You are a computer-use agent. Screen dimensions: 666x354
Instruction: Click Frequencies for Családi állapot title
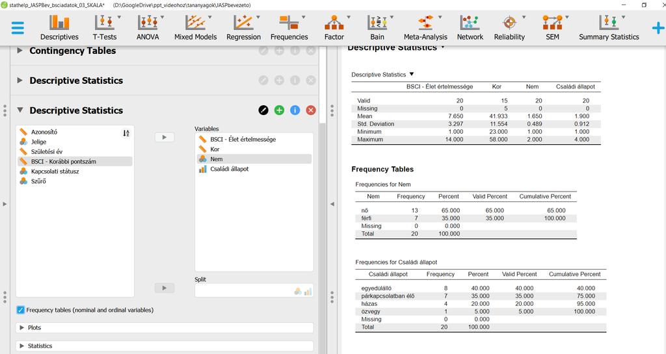click(x=396, y=262)
